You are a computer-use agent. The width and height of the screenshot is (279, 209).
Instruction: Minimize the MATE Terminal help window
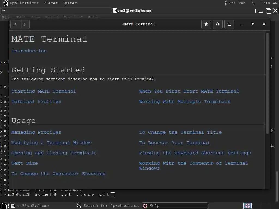tap(242, 24)
